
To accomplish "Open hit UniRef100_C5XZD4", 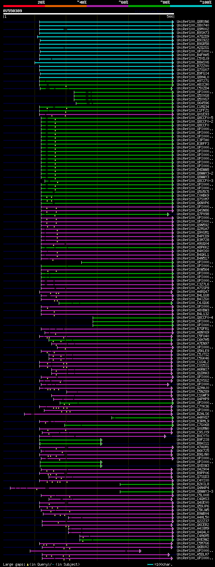I will (193, 88).
